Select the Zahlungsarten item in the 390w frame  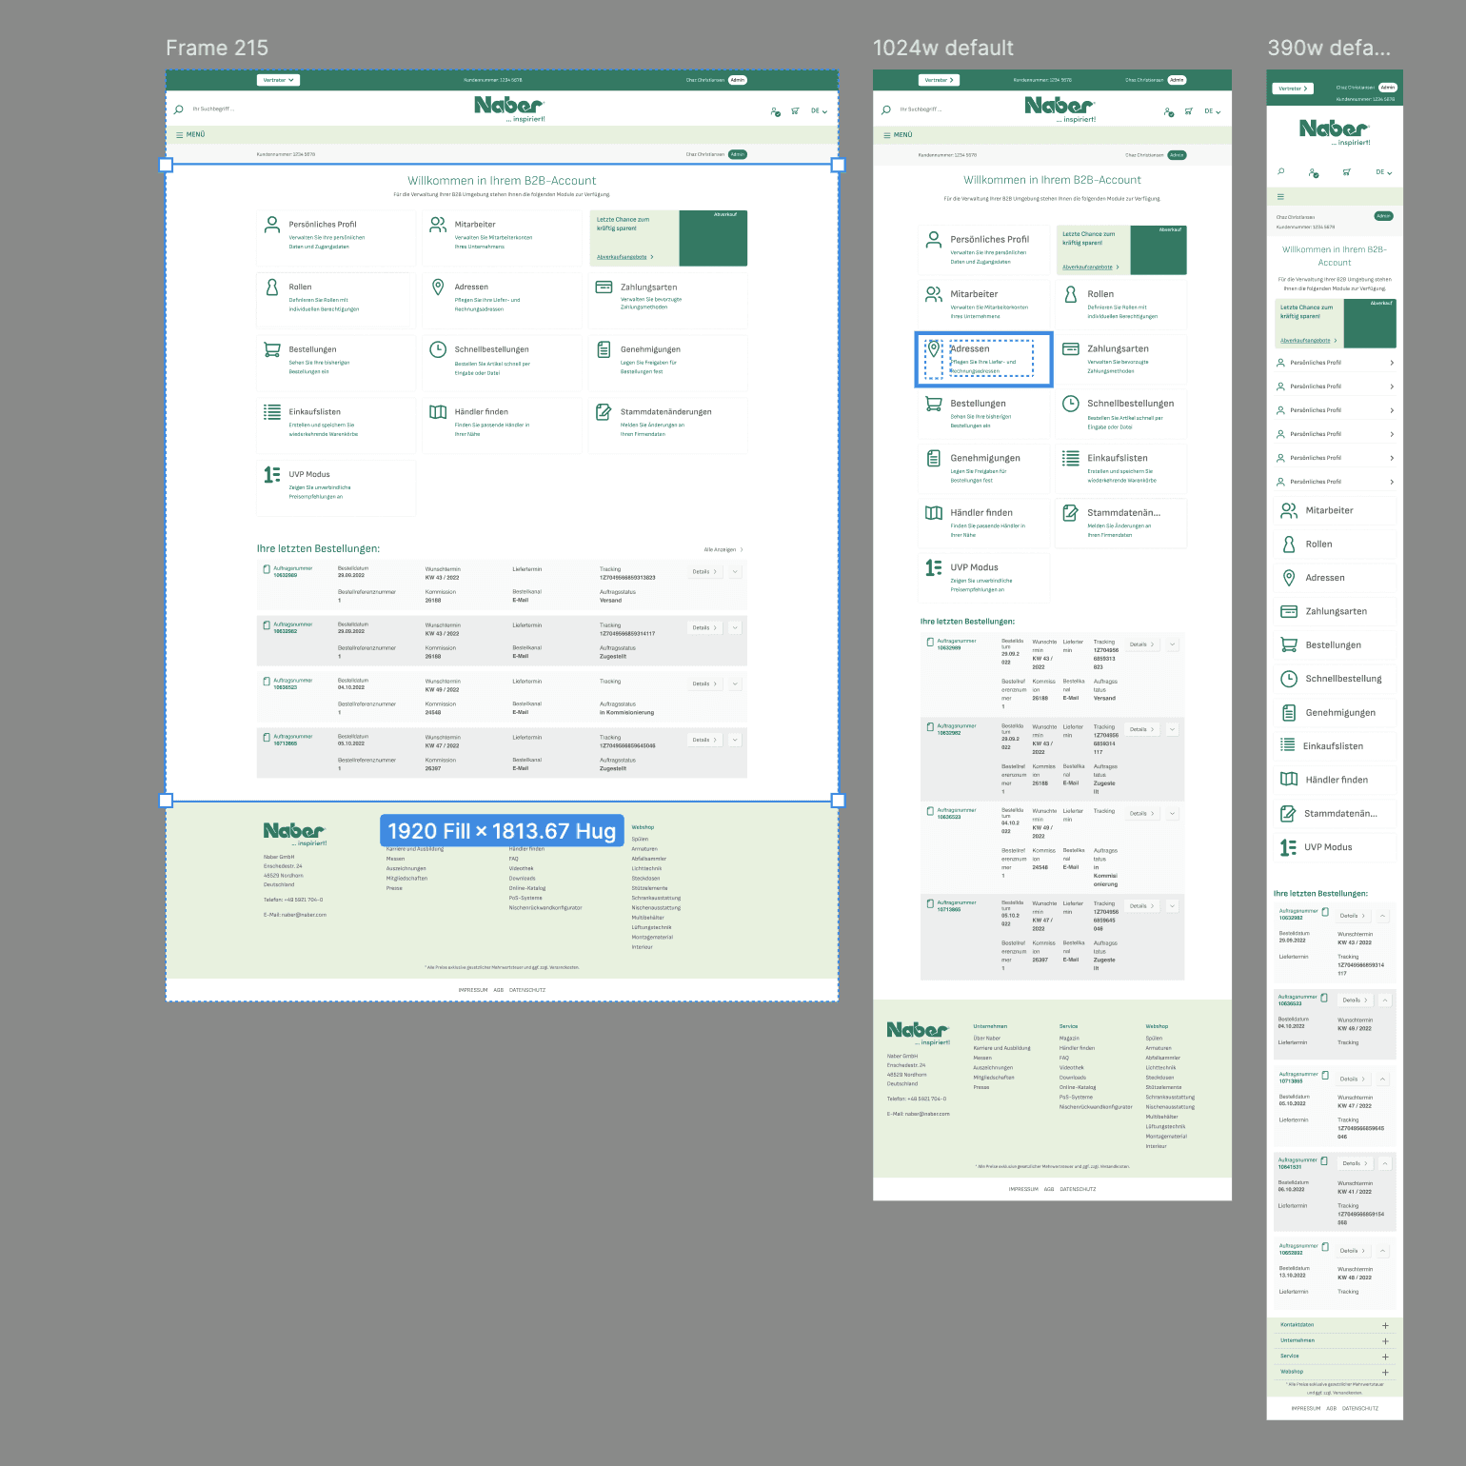click(x=1335, y=611)
